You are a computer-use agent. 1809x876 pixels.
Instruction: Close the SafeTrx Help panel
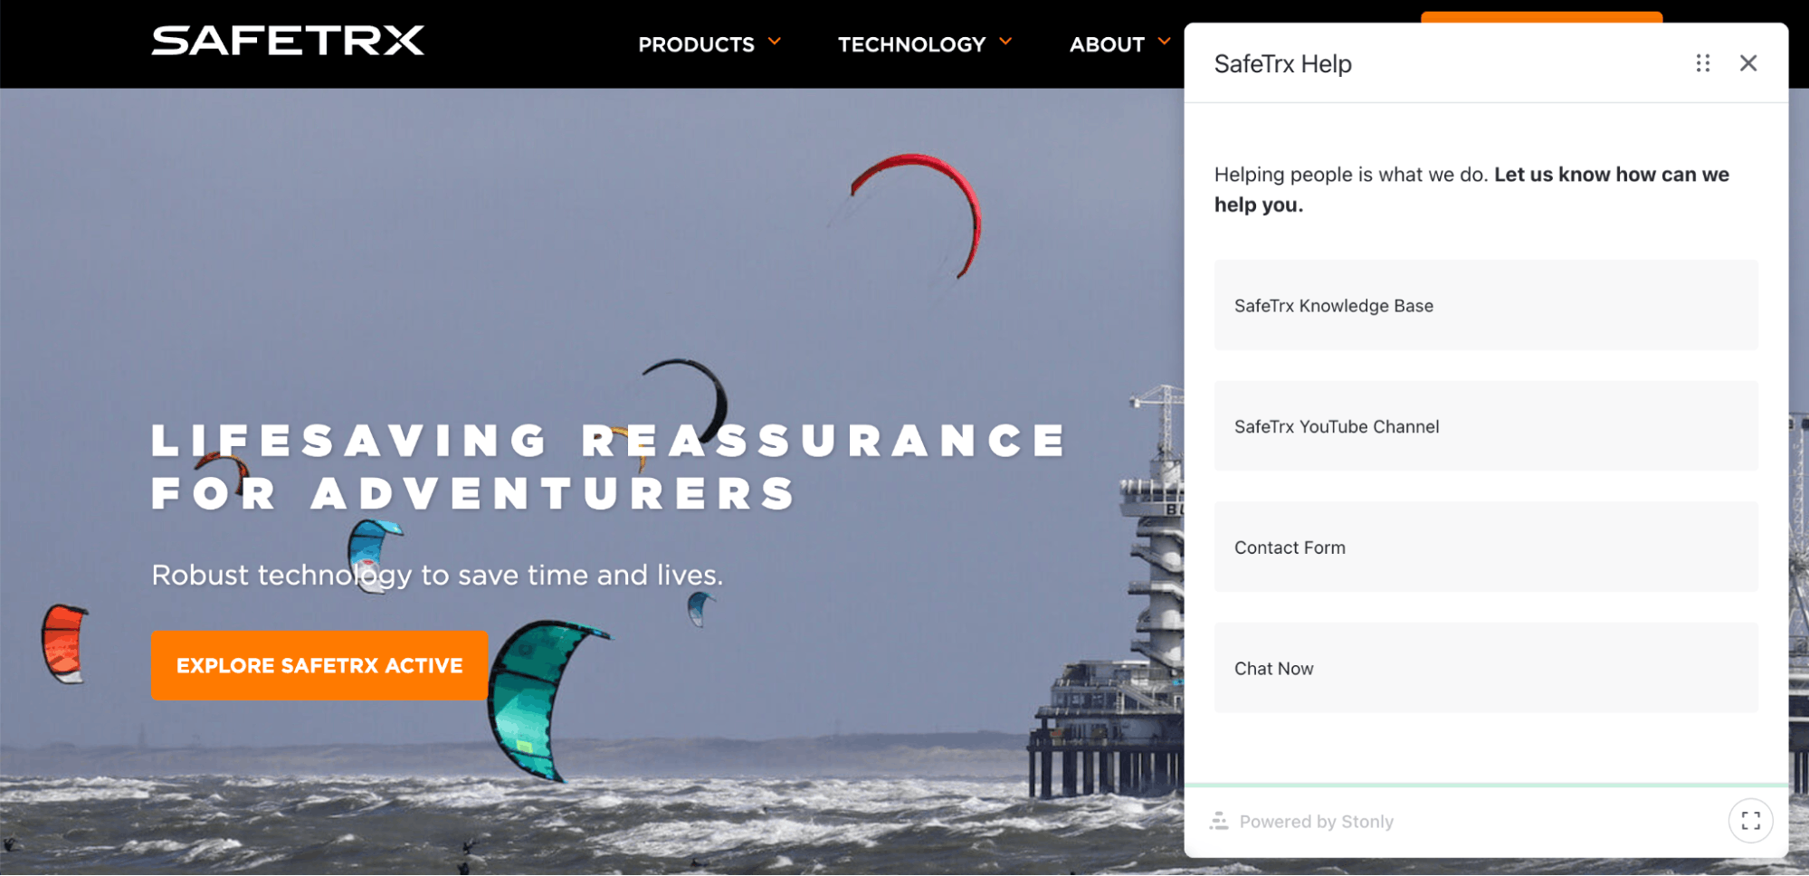[x=1747, y=63]
